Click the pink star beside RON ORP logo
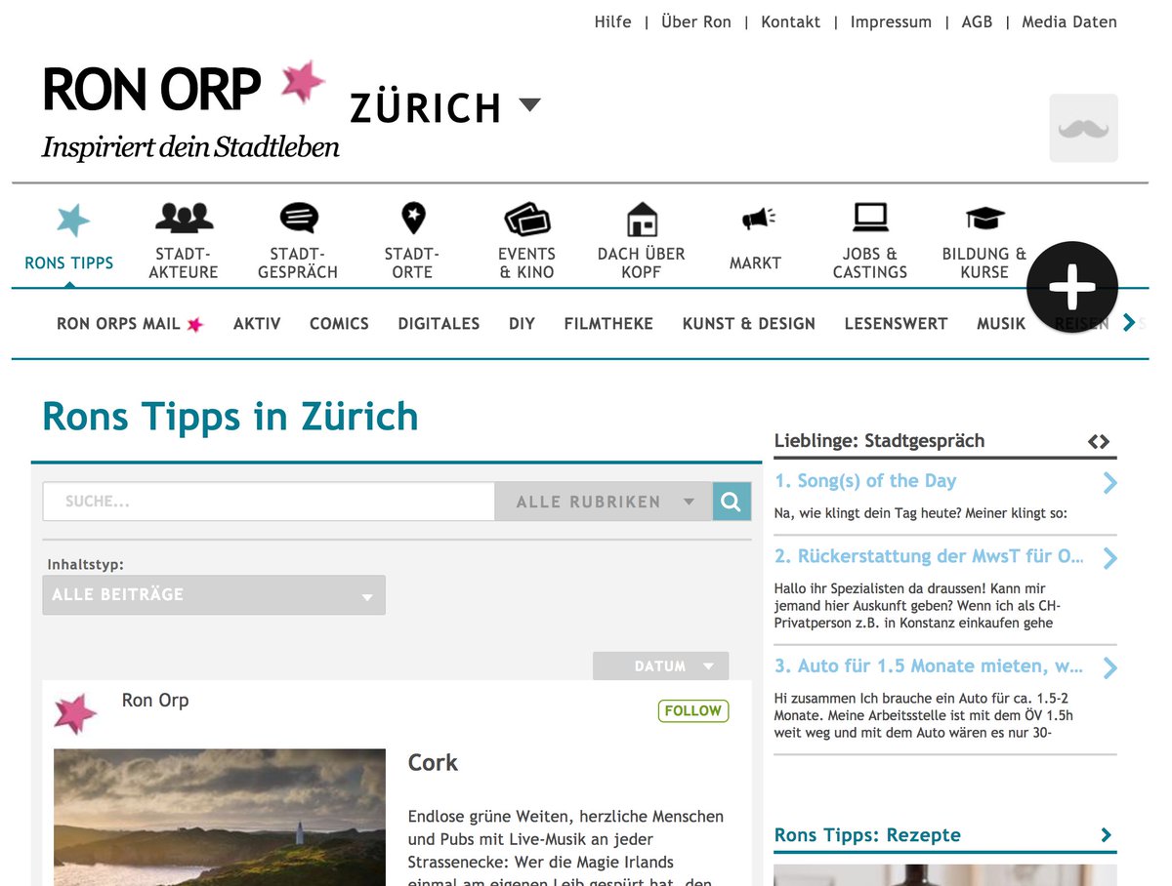Viewport: 1172px width, 886px height. click(x=303, y=82)
